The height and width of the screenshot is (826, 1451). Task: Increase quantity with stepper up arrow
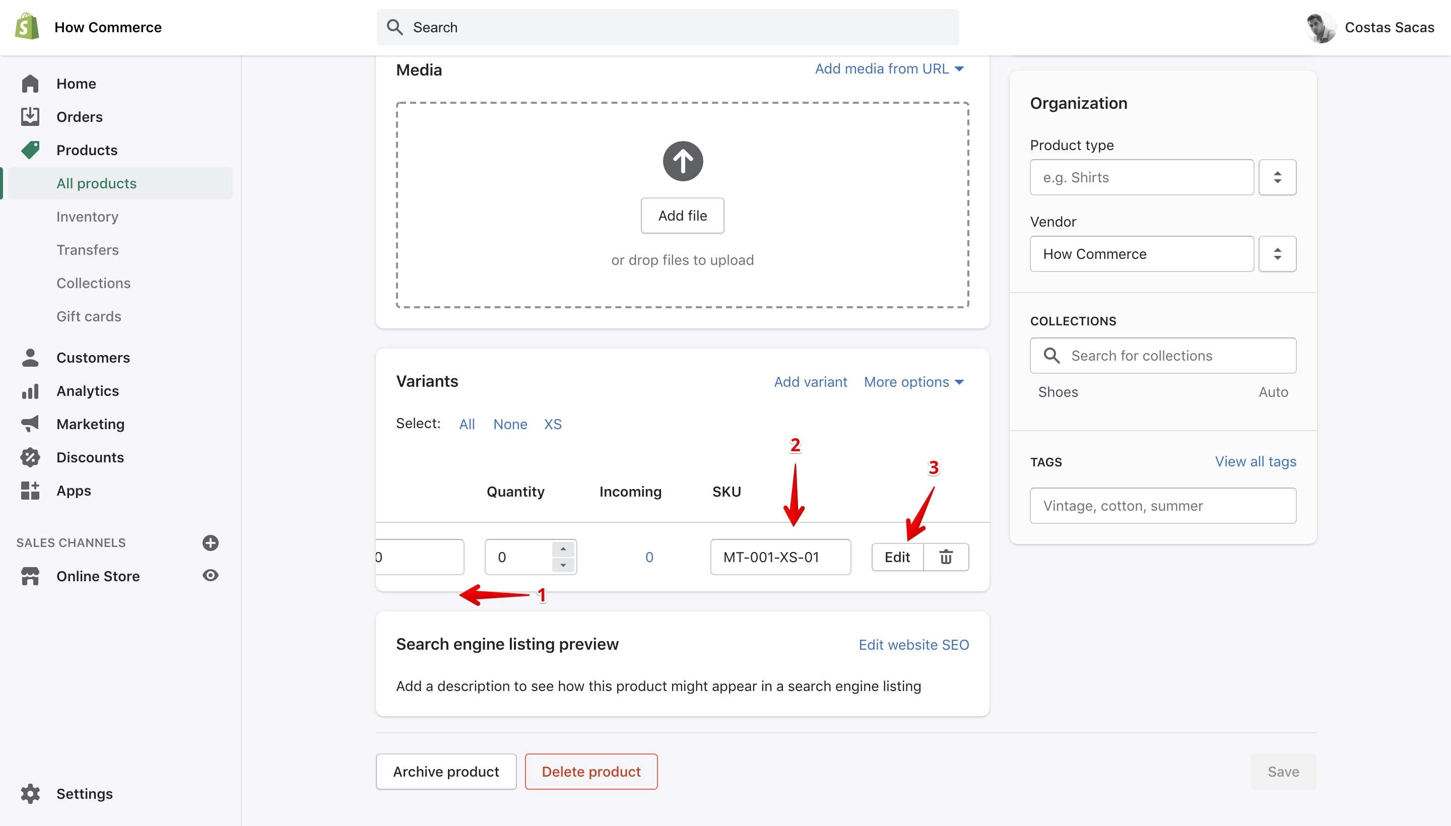(563, 549)
